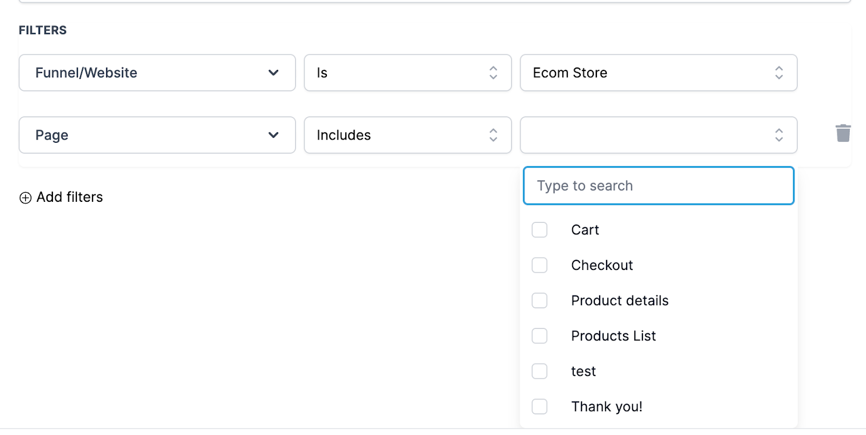Click Add filters
Viewport: 866px width, 435px height.
pyautogui.click(x=69, y=197)
